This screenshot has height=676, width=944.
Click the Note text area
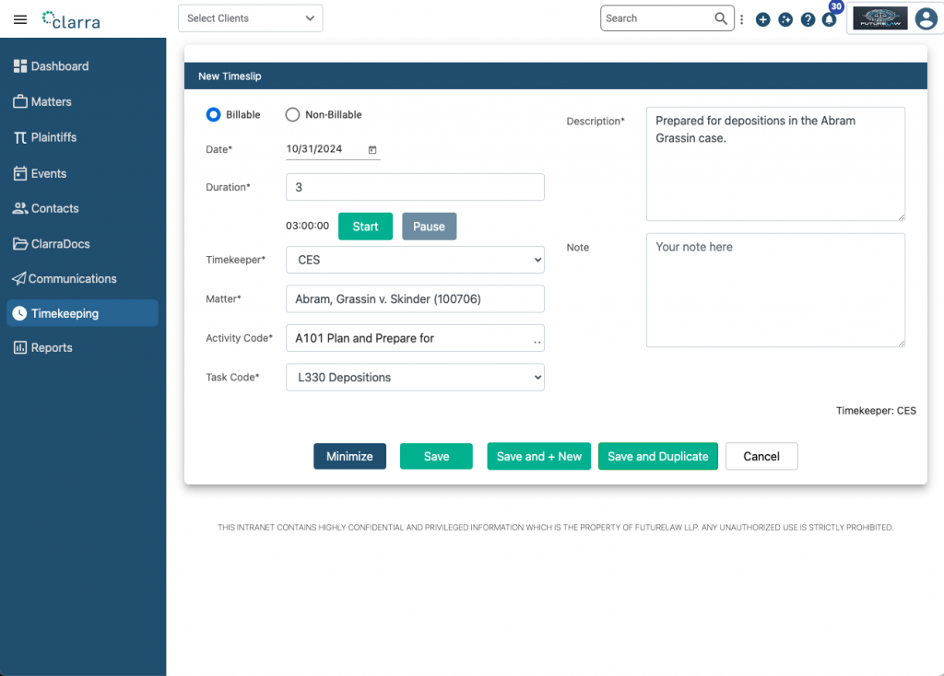pos(775,290)
